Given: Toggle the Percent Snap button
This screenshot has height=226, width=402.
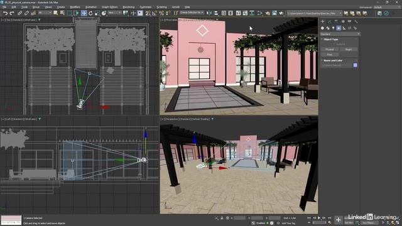Looking at the screenshot, I should click(x=161, y=13).
